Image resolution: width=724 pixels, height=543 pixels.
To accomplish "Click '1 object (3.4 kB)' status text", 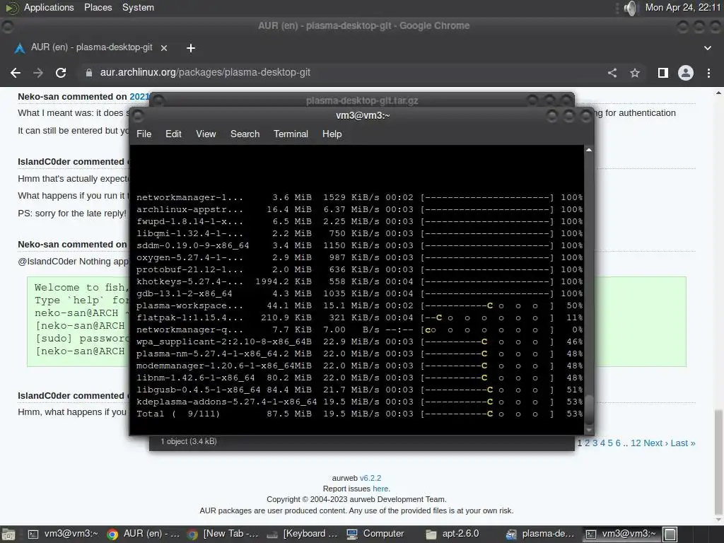I will [188, 441].
